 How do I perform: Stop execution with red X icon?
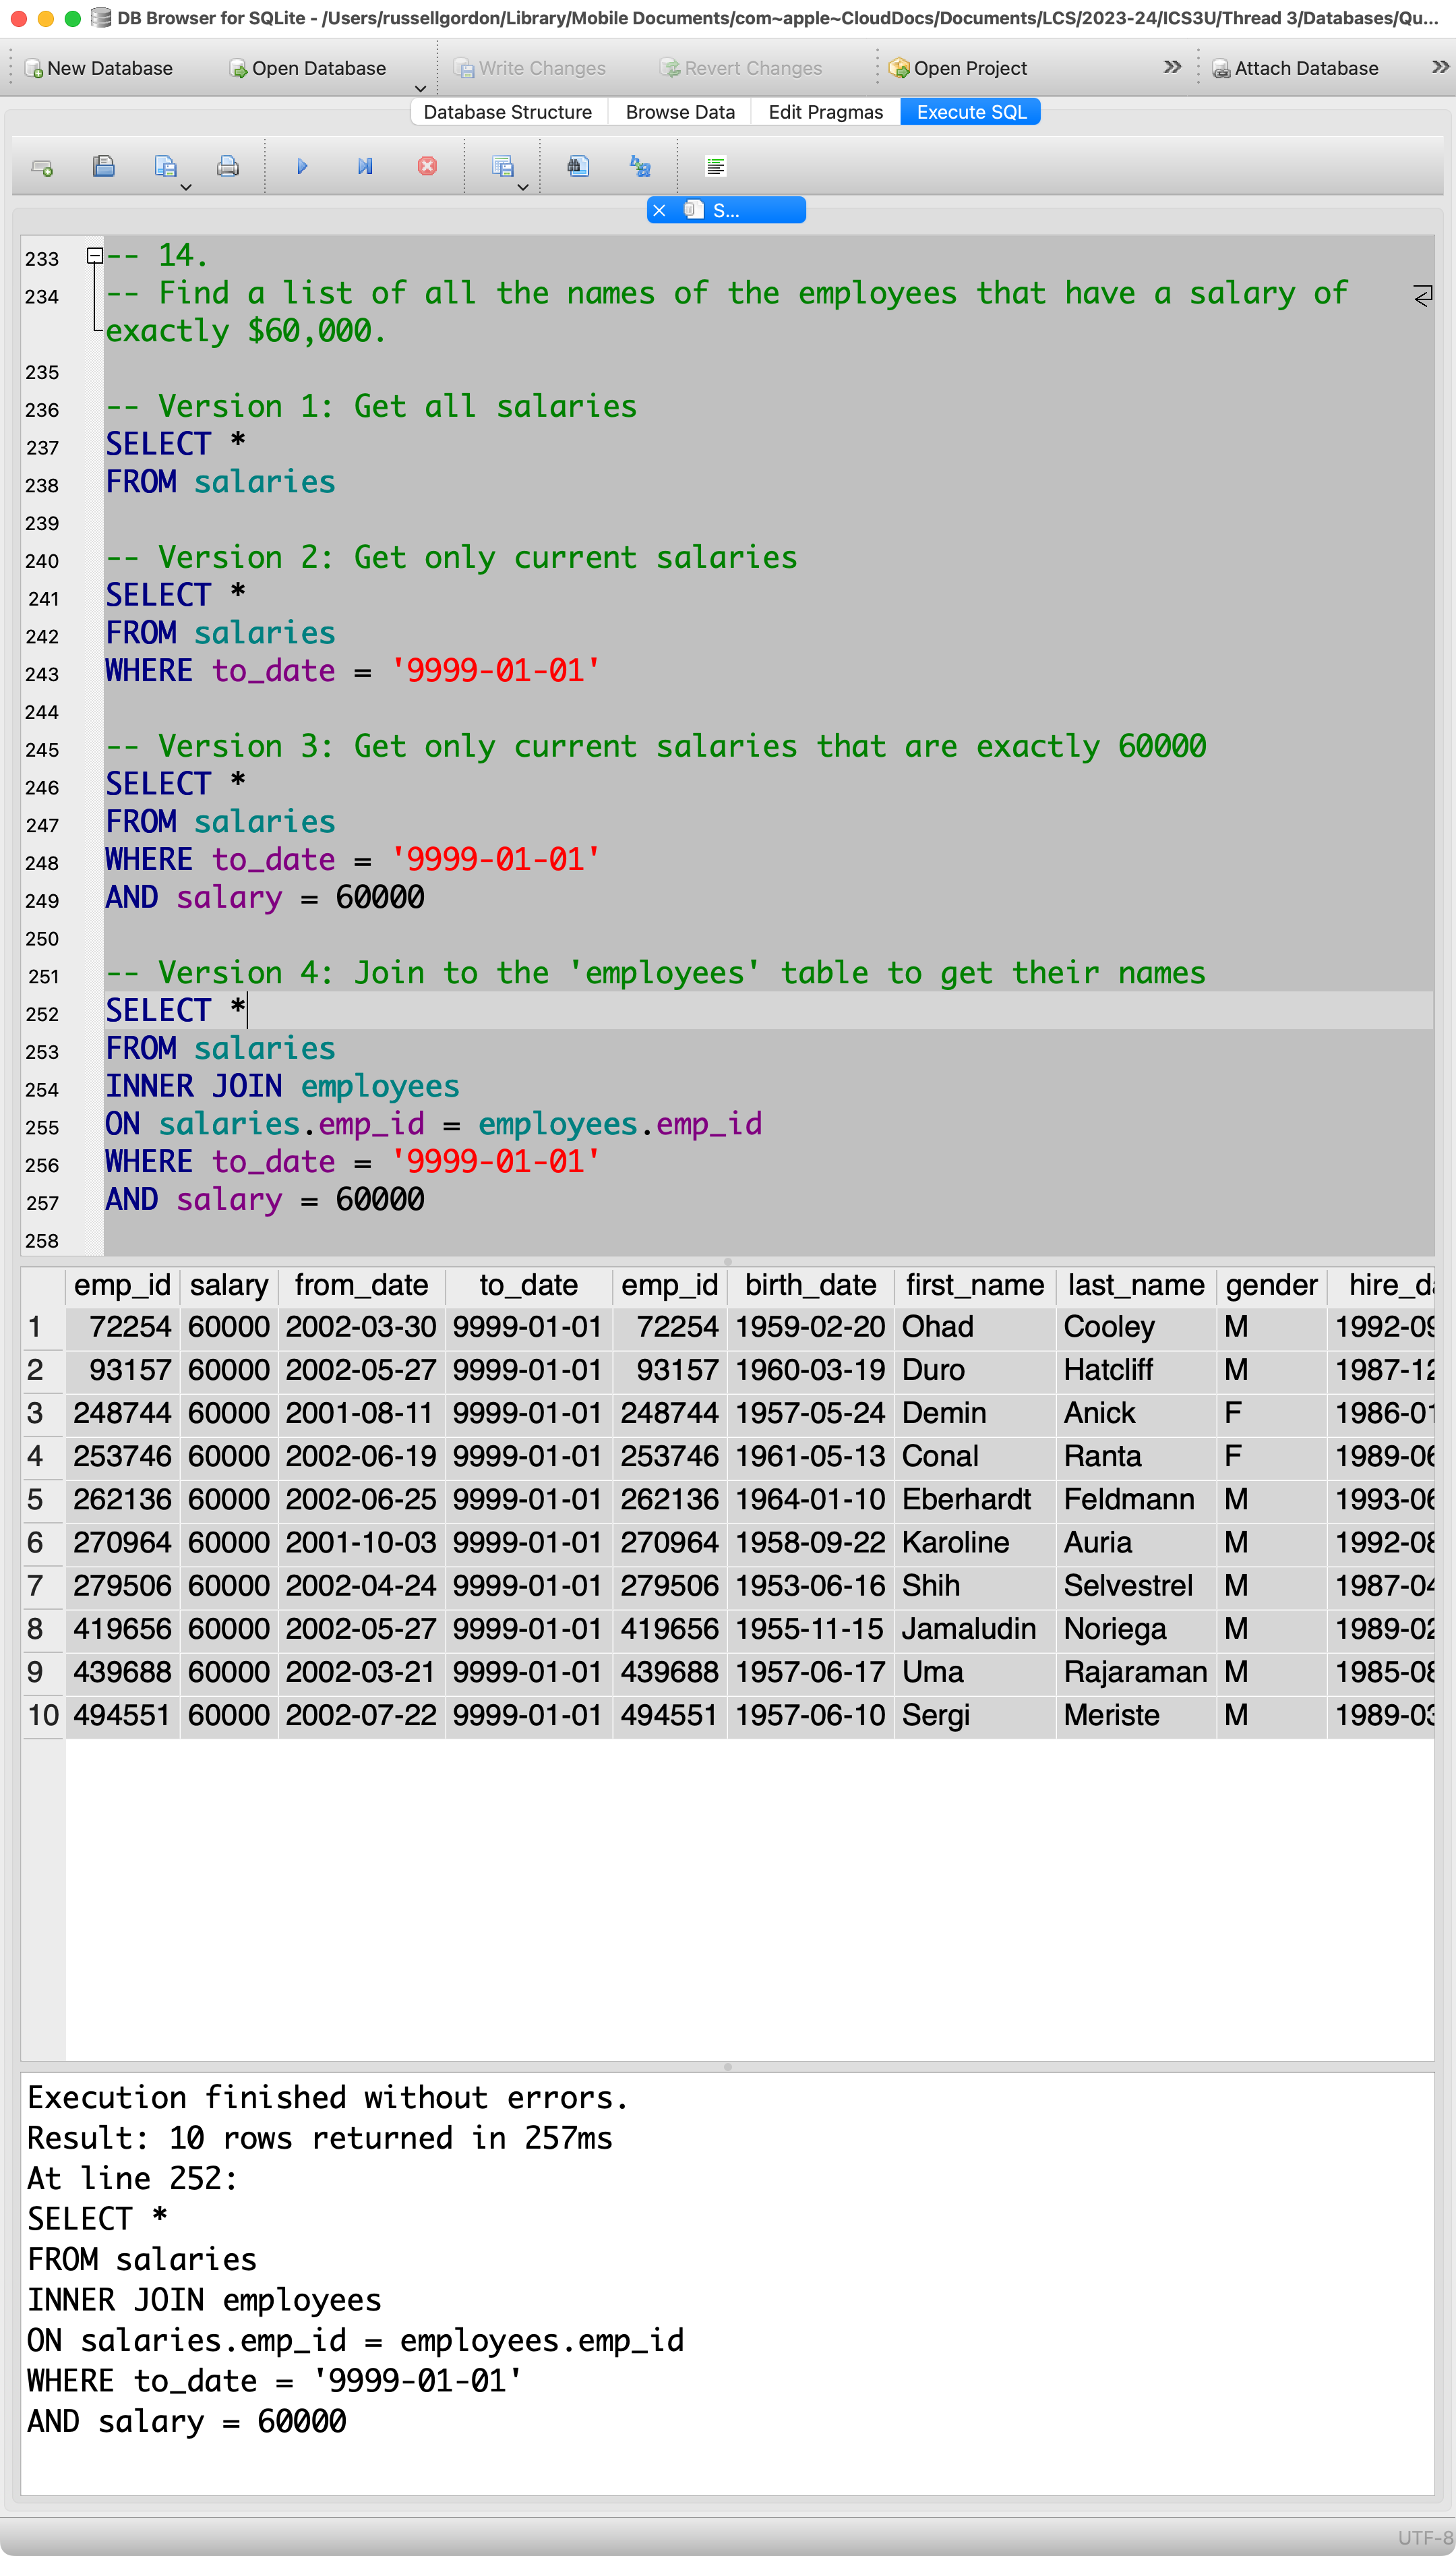tap(427, 167)
